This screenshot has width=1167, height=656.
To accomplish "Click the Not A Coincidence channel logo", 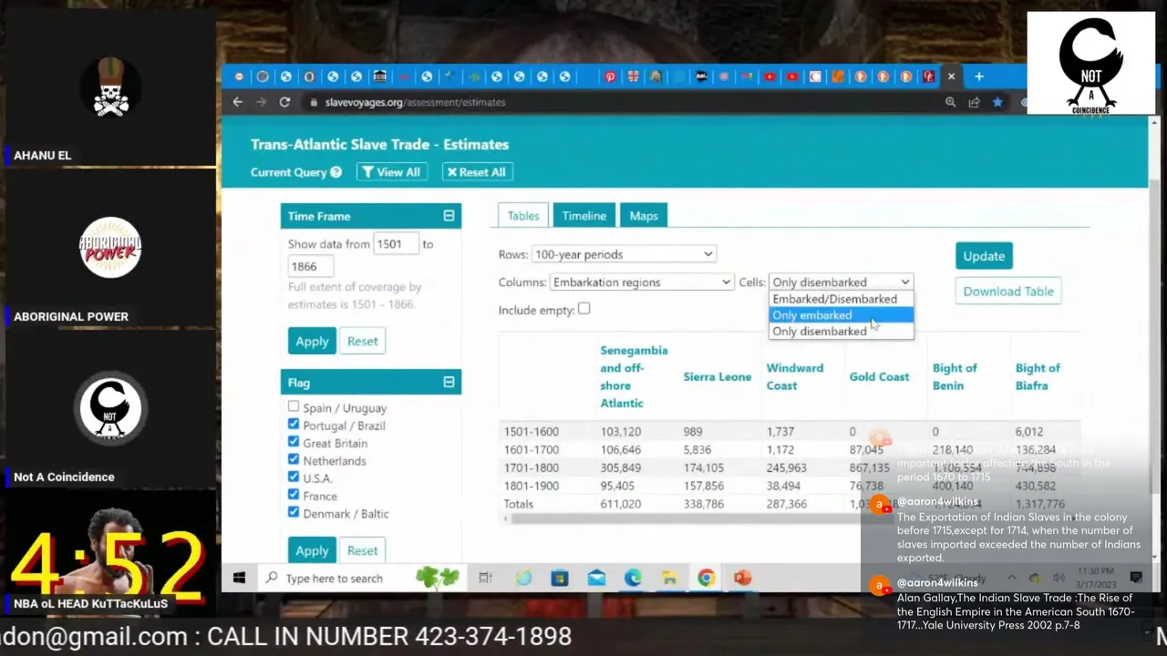I will pos(1091,63).
